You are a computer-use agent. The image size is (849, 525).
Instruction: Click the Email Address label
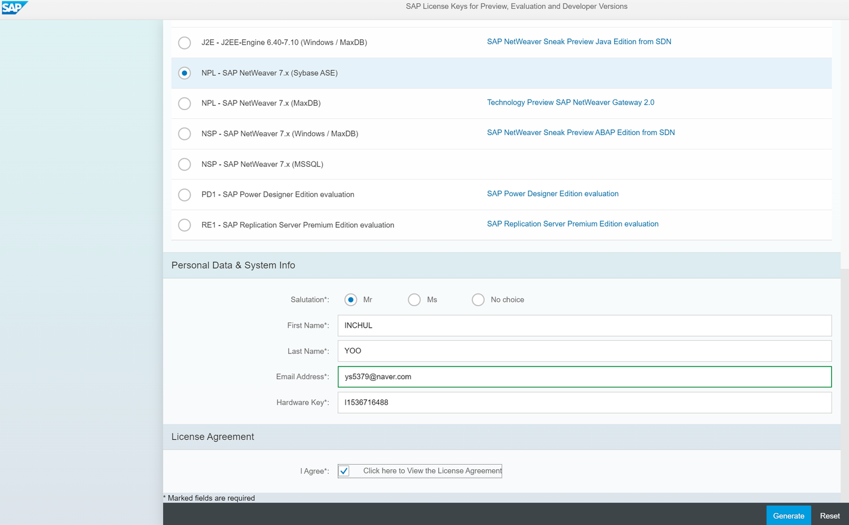point(303,377)
